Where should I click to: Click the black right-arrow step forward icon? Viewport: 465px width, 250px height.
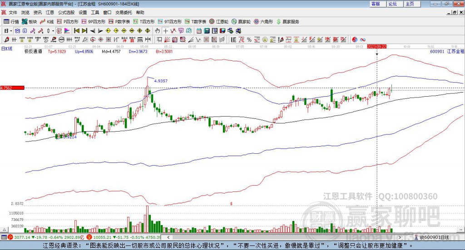click(x=100, y=31)
